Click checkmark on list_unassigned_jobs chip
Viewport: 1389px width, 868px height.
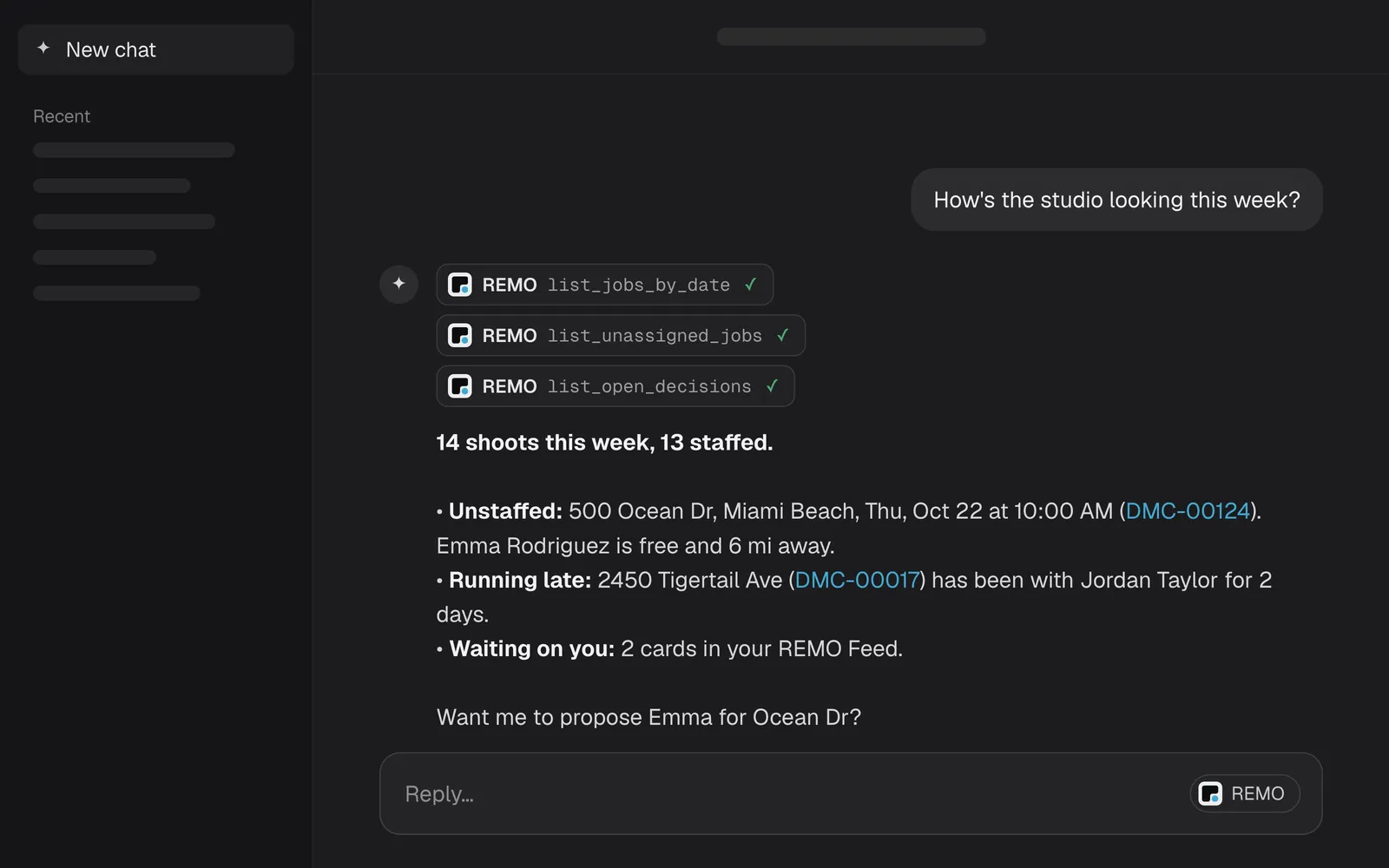click(x=783, y=335)
